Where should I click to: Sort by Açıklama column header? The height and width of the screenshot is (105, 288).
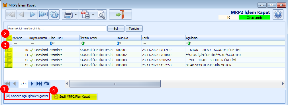235,38
